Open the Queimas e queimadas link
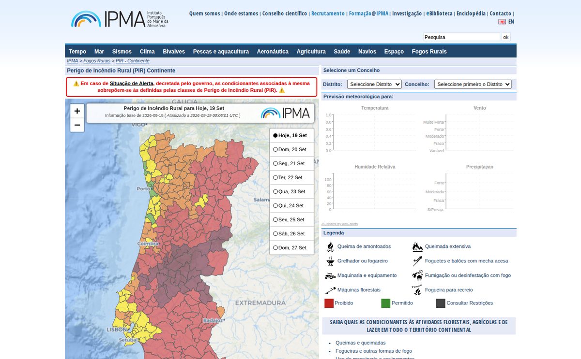Screen dimensions: 581x359 (361, 343)
